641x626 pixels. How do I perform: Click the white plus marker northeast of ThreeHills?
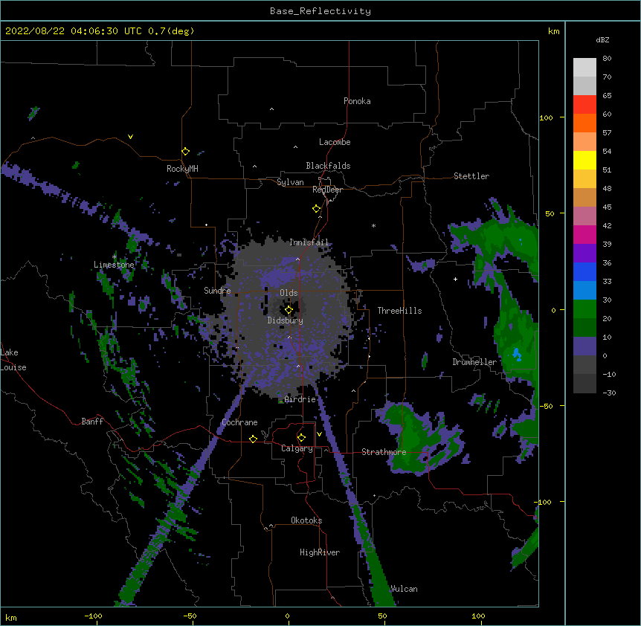pos(455,279)
